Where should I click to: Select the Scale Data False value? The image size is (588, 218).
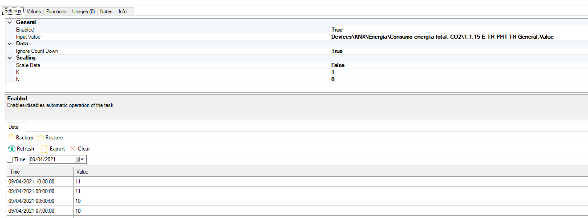click(338, 65)
